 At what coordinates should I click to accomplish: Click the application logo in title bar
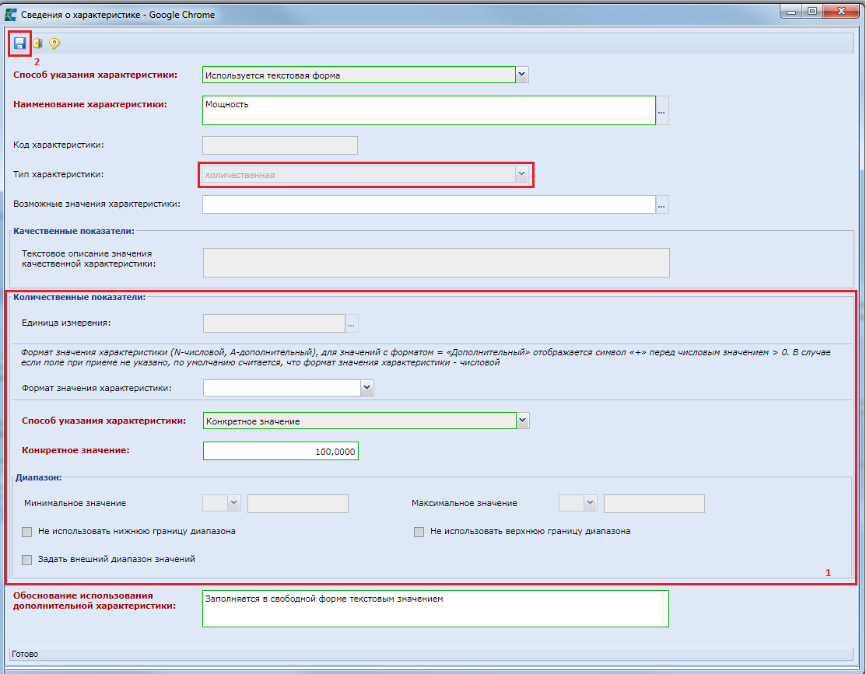tap(11, 14)
